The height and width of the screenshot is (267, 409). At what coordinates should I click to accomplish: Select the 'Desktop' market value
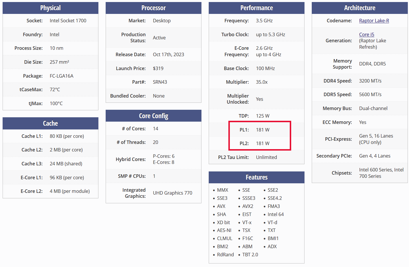pos(162,21)
